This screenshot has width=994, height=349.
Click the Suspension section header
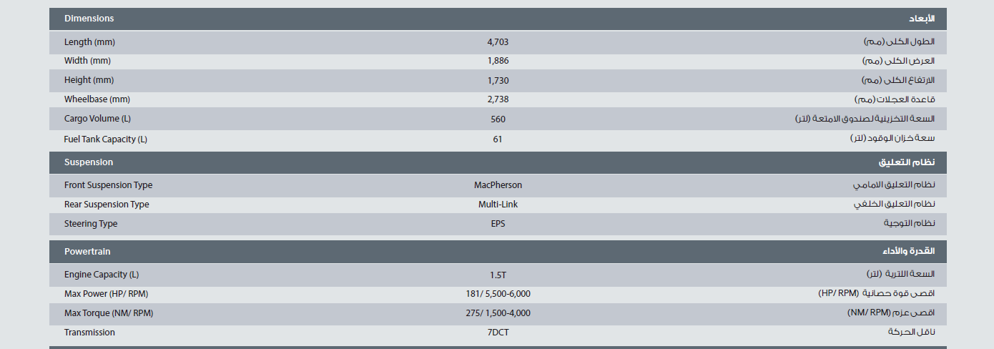(x=89, y=162)
